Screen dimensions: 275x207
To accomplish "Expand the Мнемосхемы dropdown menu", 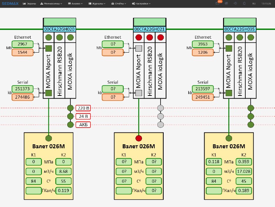I will (x=51, y=3).
